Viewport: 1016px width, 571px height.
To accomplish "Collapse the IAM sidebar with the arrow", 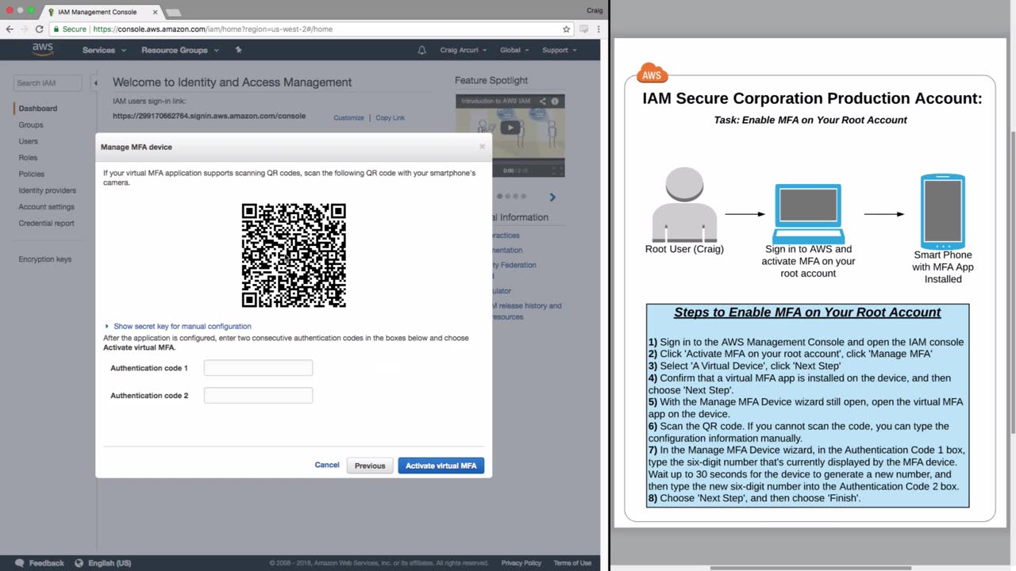I will [95, 82].
